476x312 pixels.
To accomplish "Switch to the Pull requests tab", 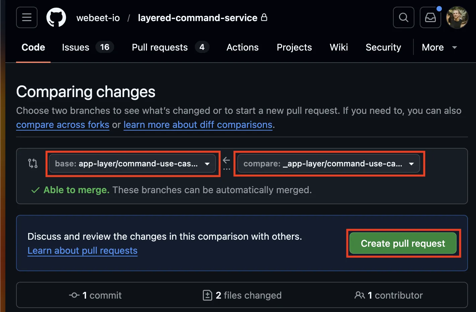I will 160,47.
